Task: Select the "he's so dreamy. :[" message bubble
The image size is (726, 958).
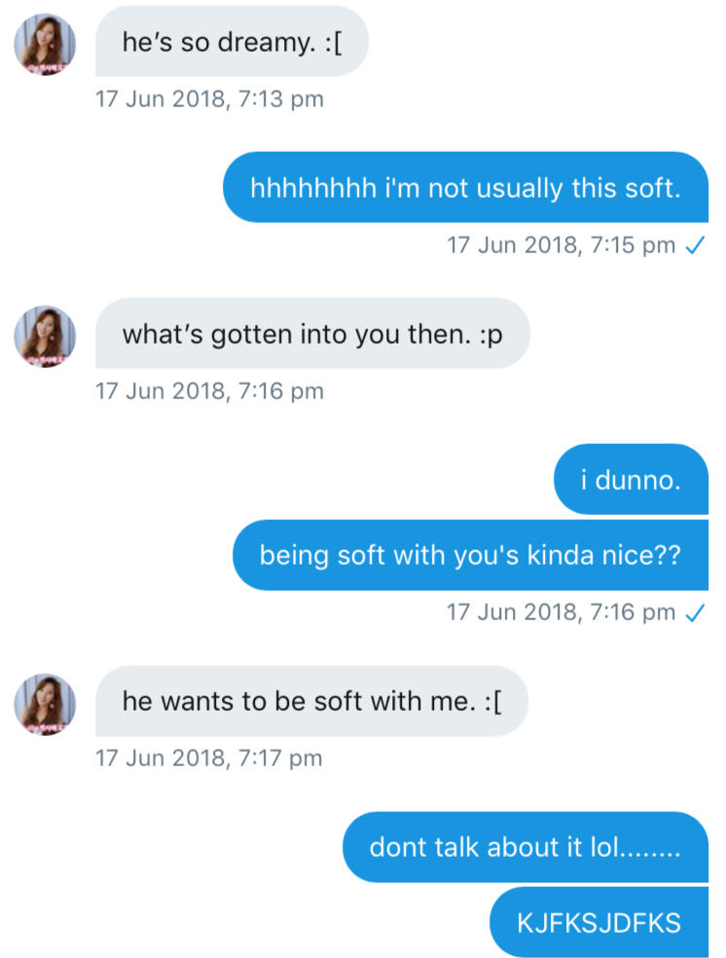Action: coord(232,41)
